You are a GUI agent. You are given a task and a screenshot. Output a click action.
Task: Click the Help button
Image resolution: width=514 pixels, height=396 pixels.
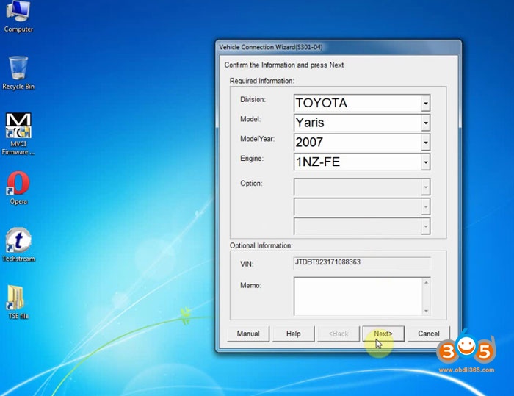294,334
